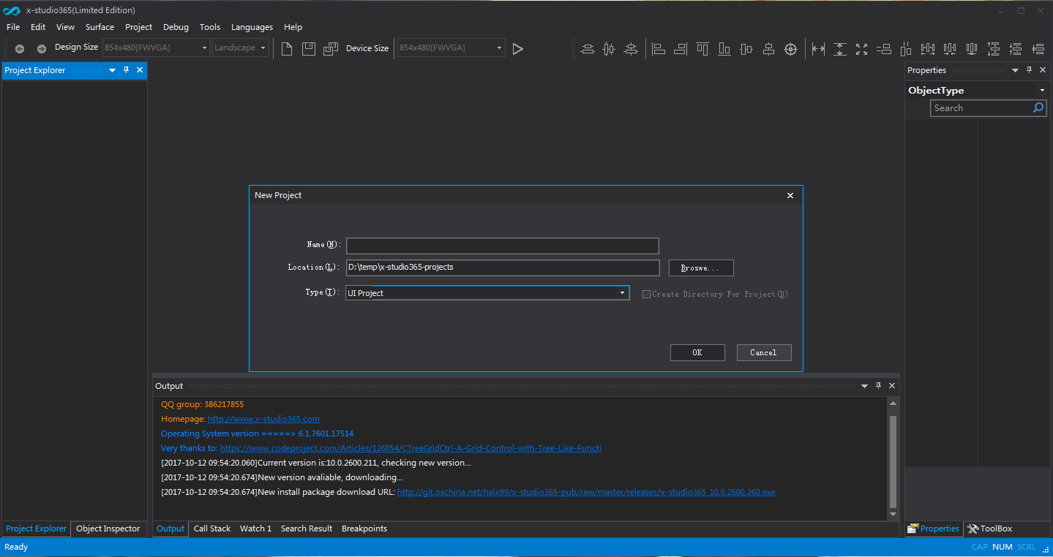Click increase horizontal spacing icon with outward arrows
Viewport: 1053px width, 557px height.
click(928, 49)
